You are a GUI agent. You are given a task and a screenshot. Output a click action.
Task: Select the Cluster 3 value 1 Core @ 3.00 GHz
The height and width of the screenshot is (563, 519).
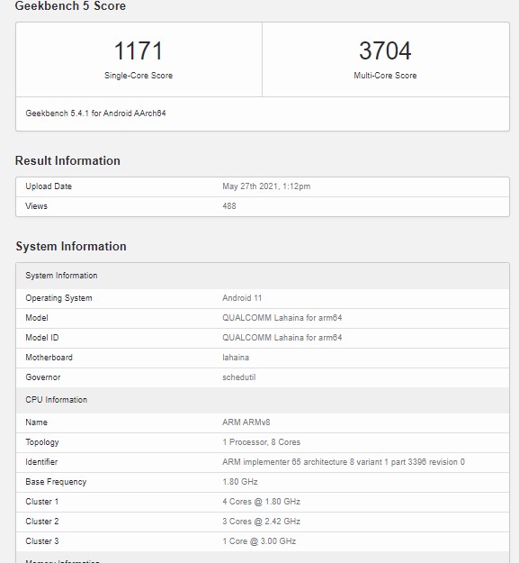[259, 541]
